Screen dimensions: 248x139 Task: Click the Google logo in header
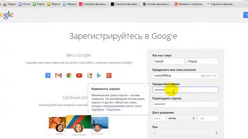[7, 15]
